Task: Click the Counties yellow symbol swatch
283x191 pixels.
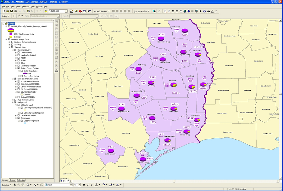Action: click(22, 95)
